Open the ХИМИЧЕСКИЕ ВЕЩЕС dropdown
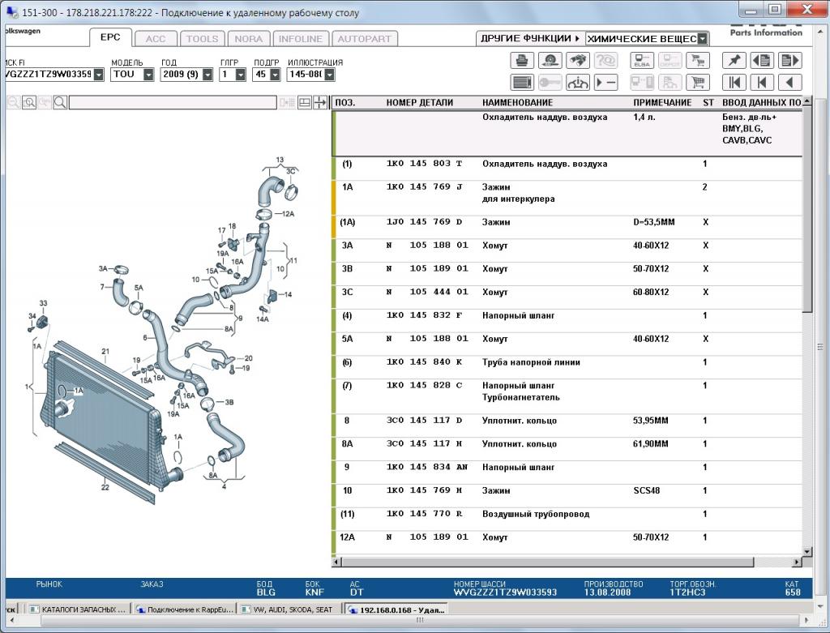830x633 pixels. [703, 39]
